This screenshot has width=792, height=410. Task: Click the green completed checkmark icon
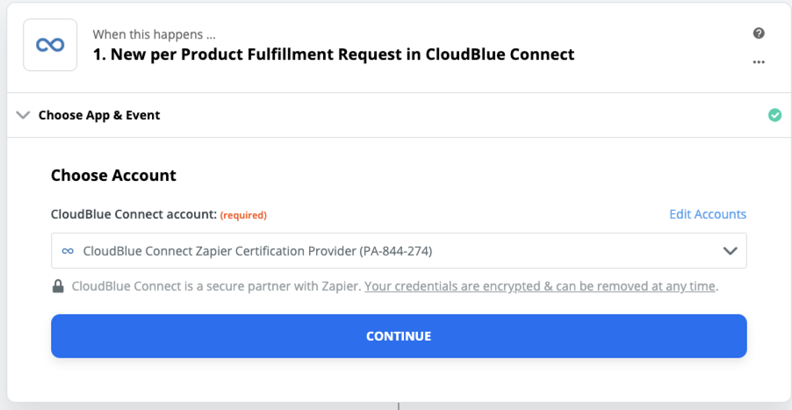point(774,115)
